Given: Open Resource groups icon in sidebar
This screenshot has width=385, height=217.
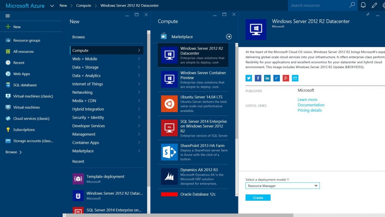Looking at the screenshot, I should pos(8,40).
